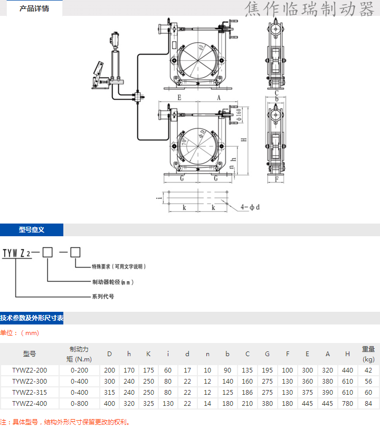Click the 特殊要求 (可用文字说明) label
This screenshot has width=380, height=427.
pos(118,267)
